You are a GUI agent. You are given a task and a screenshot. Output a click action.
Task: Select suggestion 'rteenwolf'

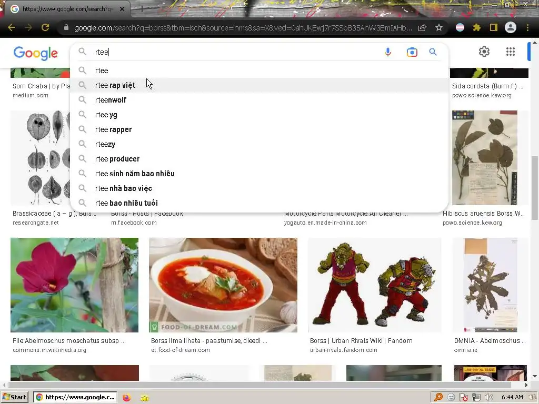259,100
